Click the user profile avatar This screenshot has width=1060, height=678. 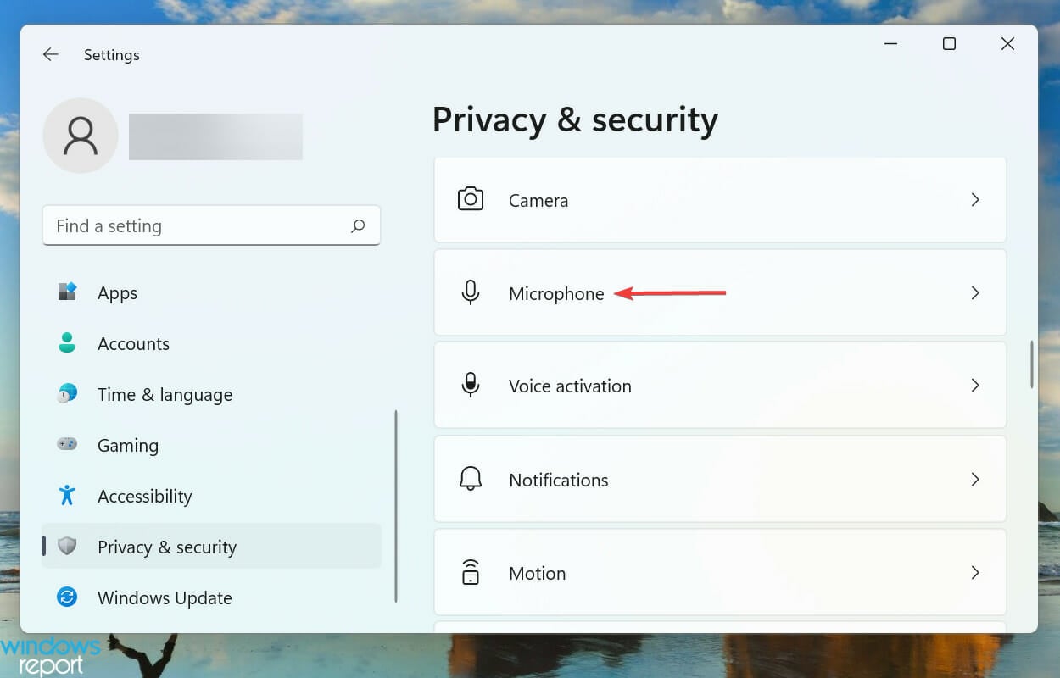[81, 136]
